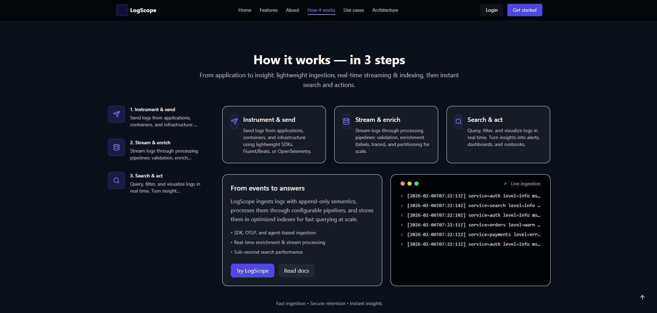Expand the first service=auth log entry chevron
The width and height of the screenshot is (657, 313).
click(x=402, y=196)
